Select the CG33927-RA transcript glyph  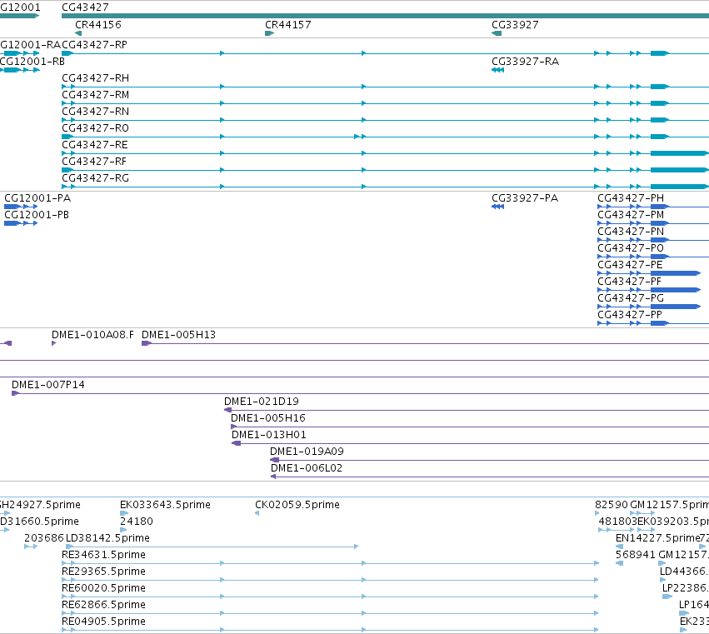click(x=498, y=70)
